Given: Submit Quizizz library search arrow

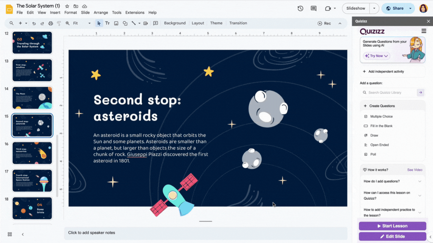Looking at the screenshot, I should (420, 92).
